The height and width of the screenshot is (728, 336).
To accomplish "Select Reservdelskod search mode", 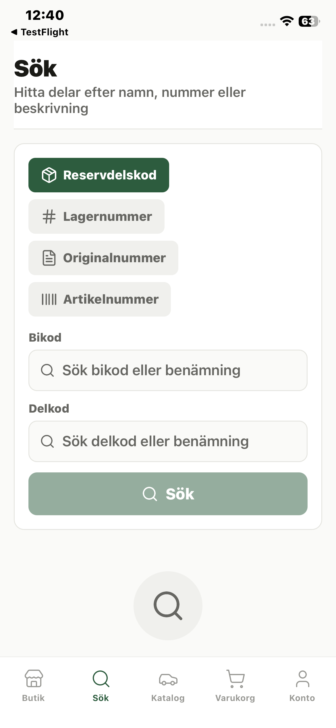I will [x=99, y=175].
